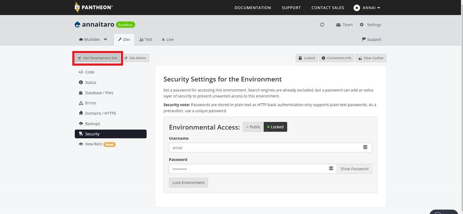The width and height of the screenshot is (463, 214).
Task: Click Show Password button
Action: pyautogui.click(x=354, y=169)
